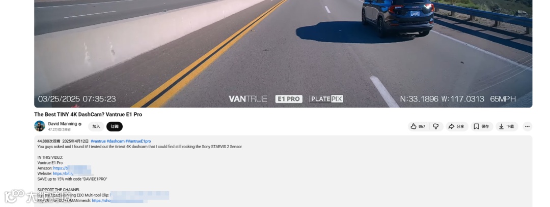Click the verified badge beside David Manning
Viewport: 550px width, 207px height.
[80, 124]
